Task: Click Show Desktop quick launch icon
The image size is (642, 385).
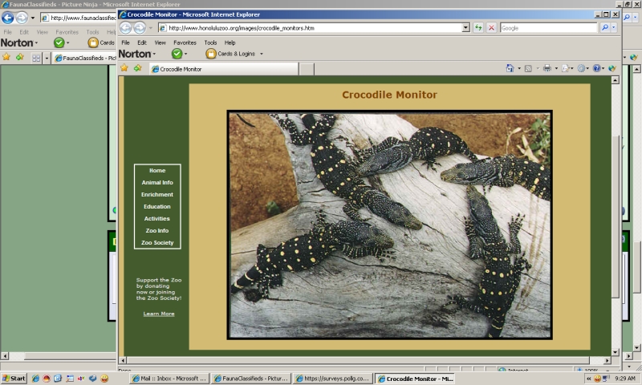Action: 70,379
